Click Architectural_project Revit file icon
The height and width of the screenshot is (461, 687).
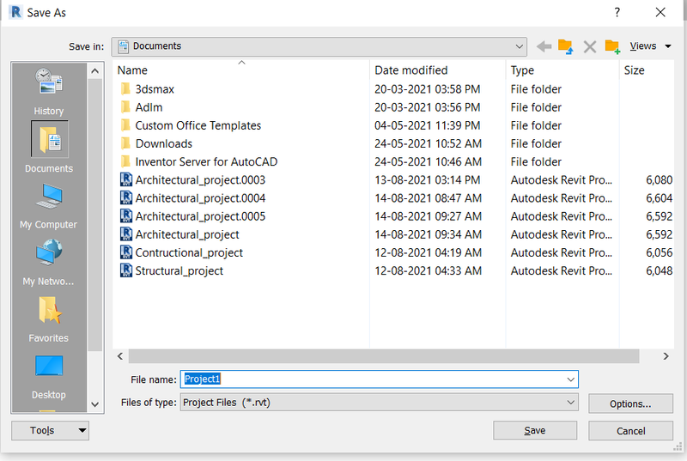[125, 234]
